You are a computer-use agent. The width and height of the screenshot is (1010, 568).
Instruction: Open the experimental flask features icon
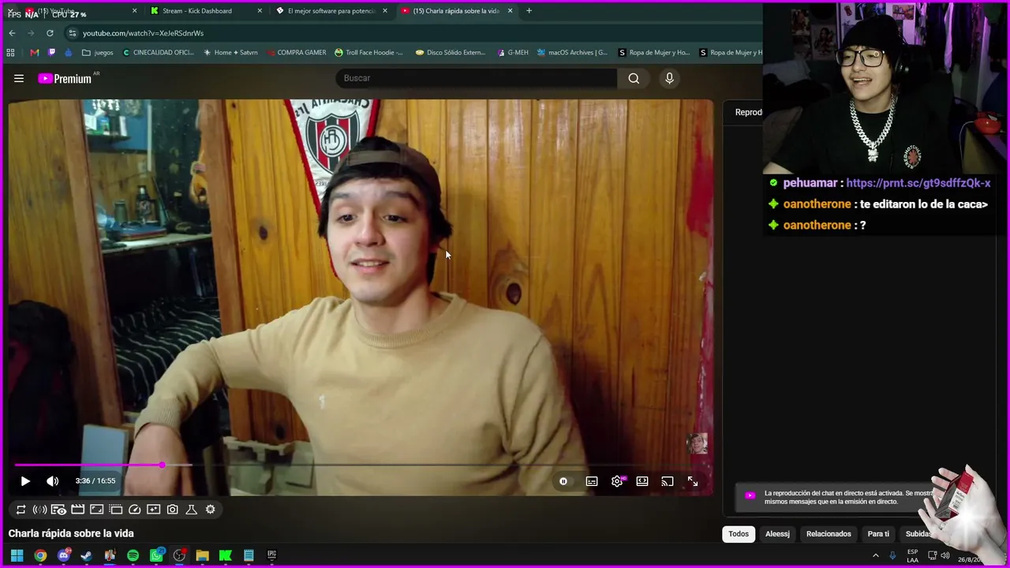[191, 510]
